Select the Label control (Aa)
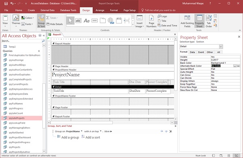Viewport: 243px width, 158px height. [x=87, y=21]
